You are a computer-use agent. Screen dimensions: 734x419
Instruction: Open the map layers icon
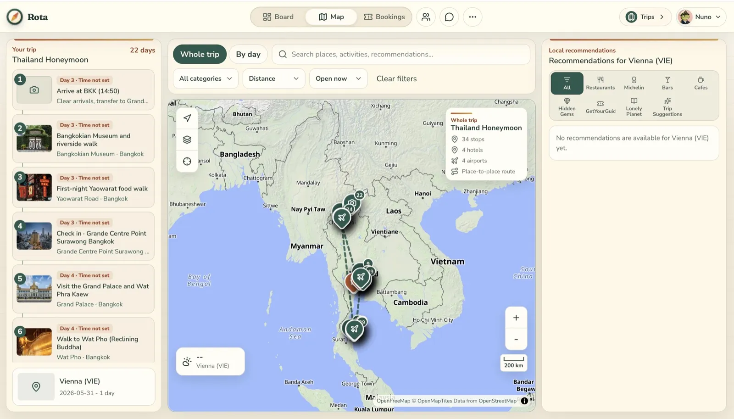pyautogui.click(x=187, y=140)
